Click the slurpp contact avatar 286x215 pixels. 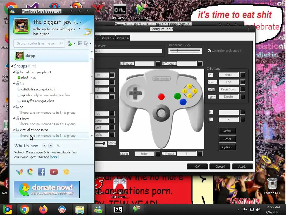click(19, 56)
